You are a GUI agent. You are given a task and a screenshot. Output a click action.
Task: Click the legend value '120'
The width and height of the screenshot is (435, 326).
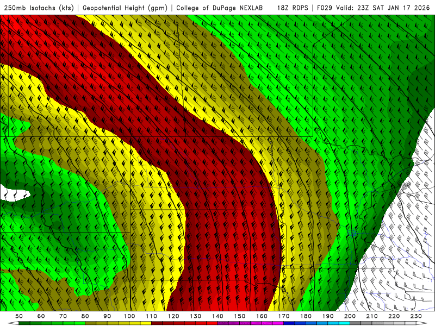tap(173, 316)
